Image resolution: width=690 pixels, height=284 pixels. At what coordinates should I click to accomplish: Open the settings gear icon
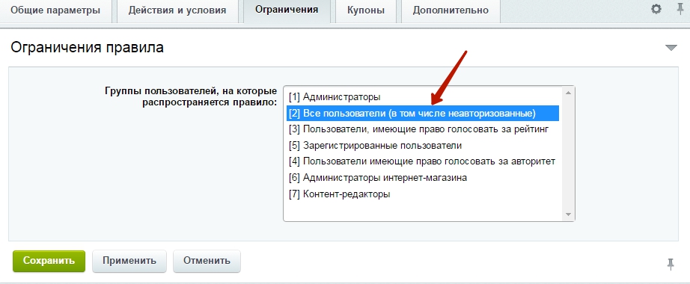click(656, 9)
